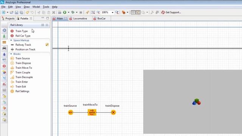Viewport: 242px width, 136px height.
Task: Click the trainMoveTo block on canvas
Action: [x=92, y=113]
